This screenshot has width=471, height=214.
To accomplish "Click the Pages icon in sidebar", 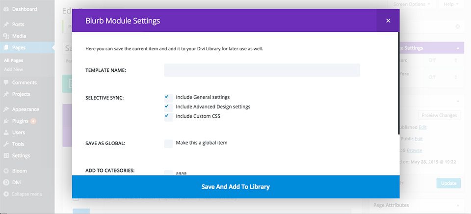I will [x=6, y=47].
